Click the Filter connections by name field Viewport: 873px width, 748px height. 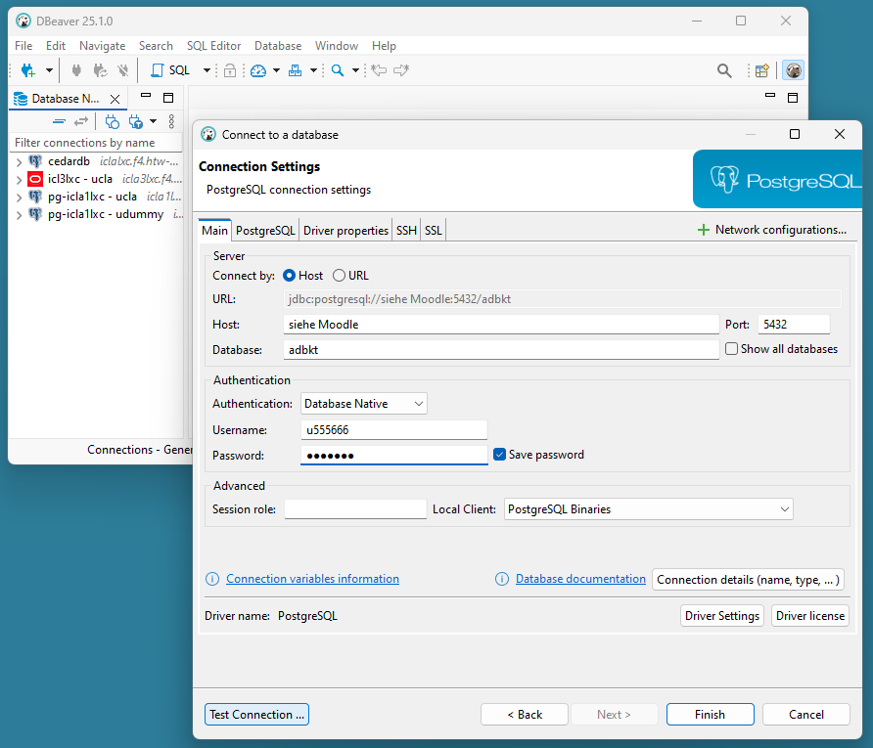click(x=96, y=143)
